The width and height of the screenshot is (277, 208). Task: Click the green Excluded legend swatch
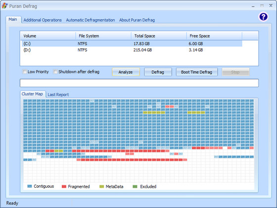(x=135, y=186)
